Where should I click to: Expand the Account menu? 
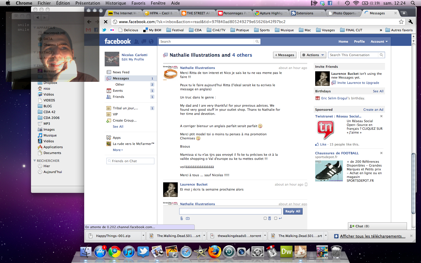[379, 41]
